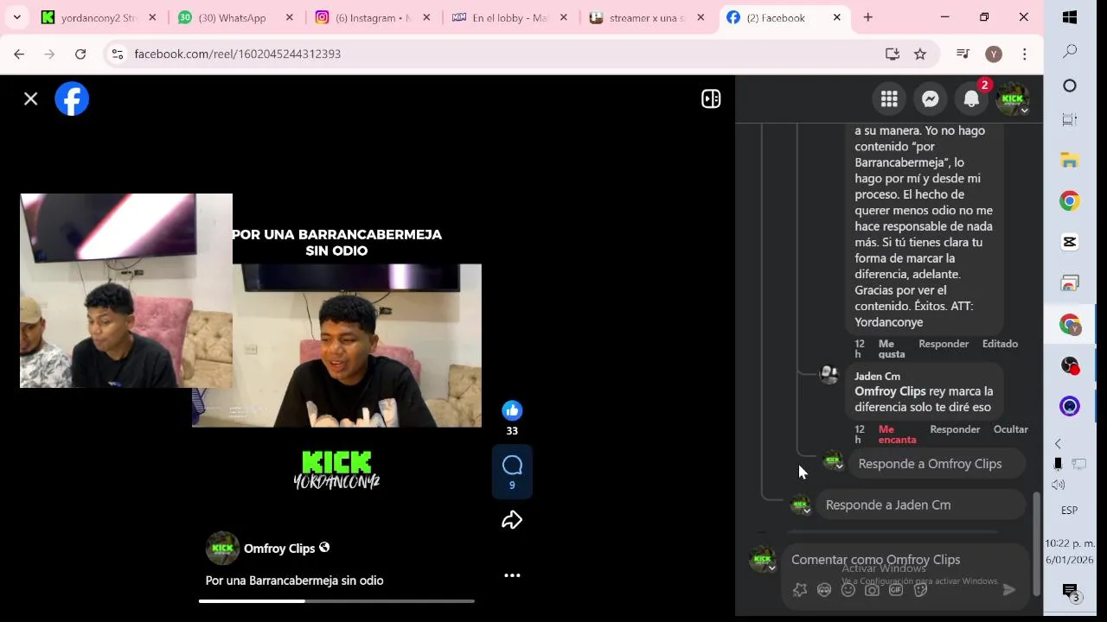The width and height of the screenshot is (1107, 622).
Task: Focus the Responde a Omfroy Clips field
Action: (x=937, y=464)
